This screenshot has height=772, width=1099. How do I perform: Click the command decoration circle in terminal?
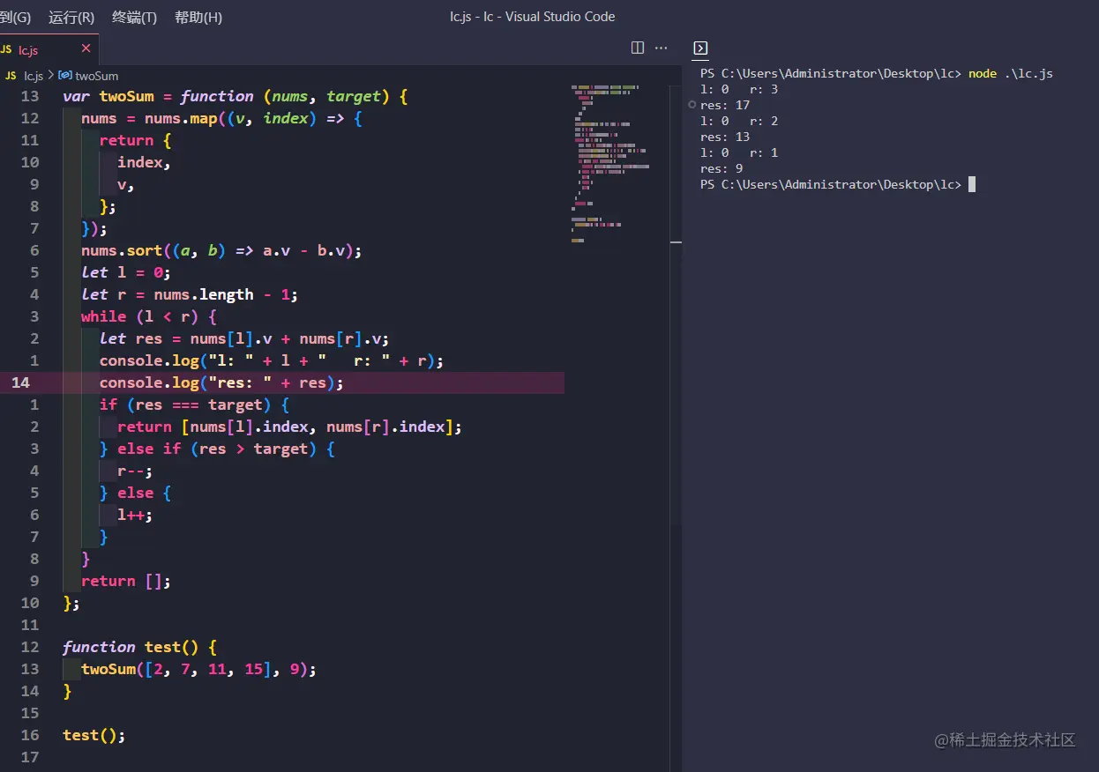click(x=692, y=105)
